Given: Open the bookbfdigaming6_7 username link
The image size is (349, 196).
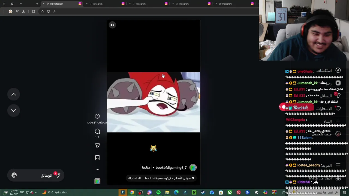Looking at the screenshot, I should [171, 168].
